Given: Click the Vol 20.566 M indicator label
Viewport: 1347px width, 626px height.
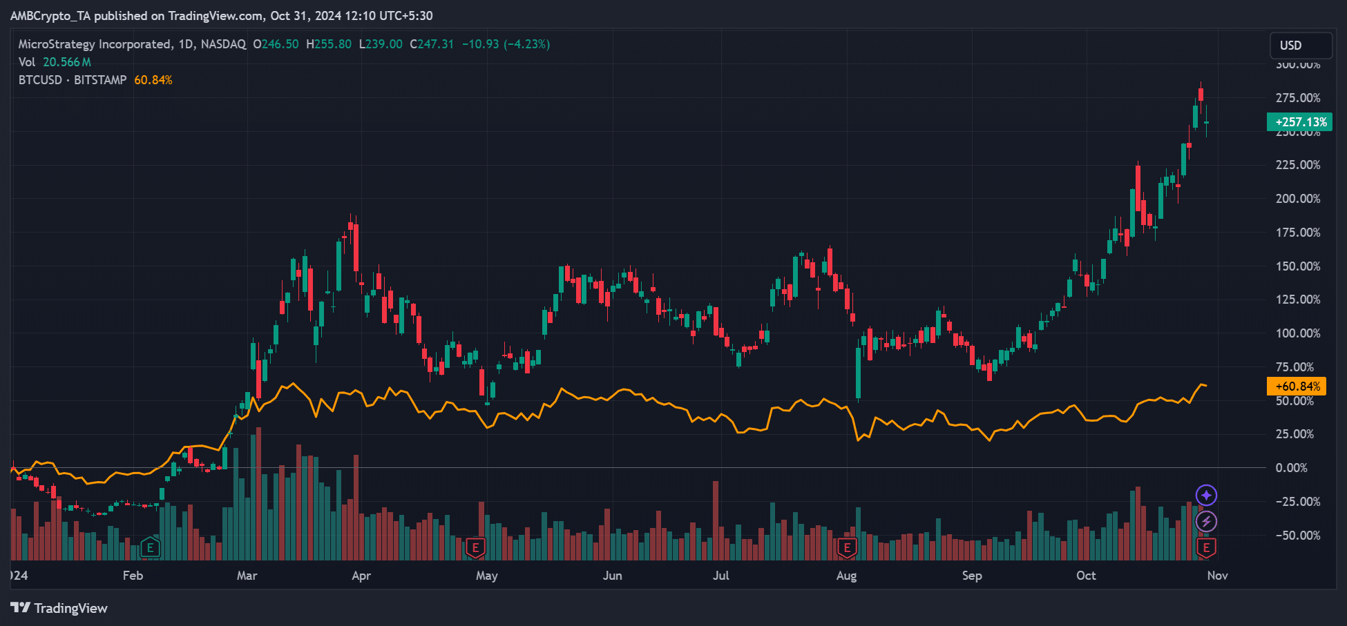Looking at the screenshot, I should coord(55,62).
